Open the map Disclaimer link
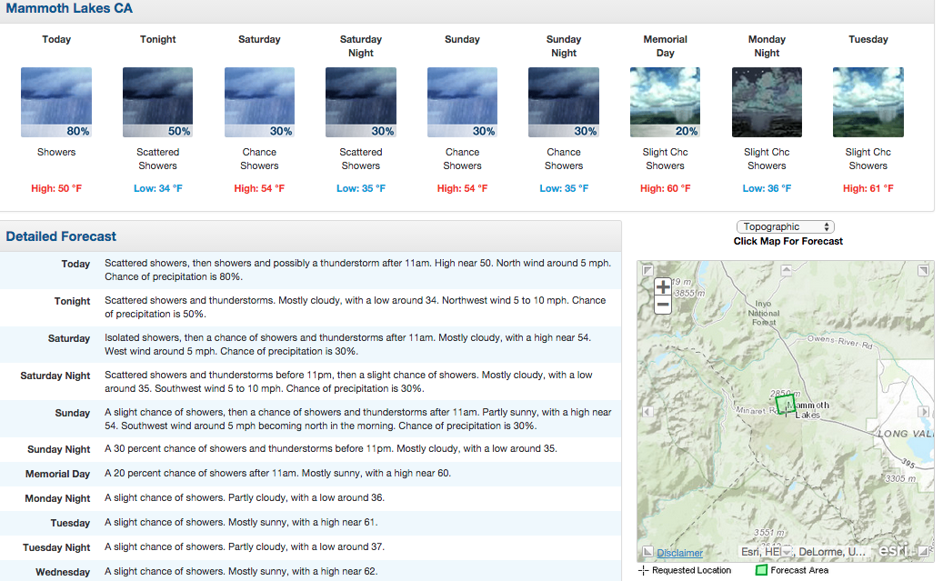The width and height of the screenshot is (943, 581). pyautogui.click(x=679, y=553)
